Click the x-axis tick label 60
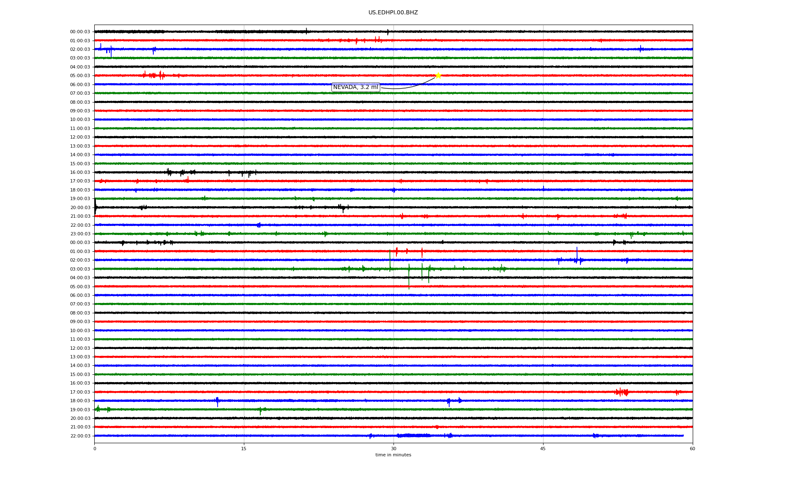The height and width of the screenshot is (492, 787). click(x=692, y=449)
